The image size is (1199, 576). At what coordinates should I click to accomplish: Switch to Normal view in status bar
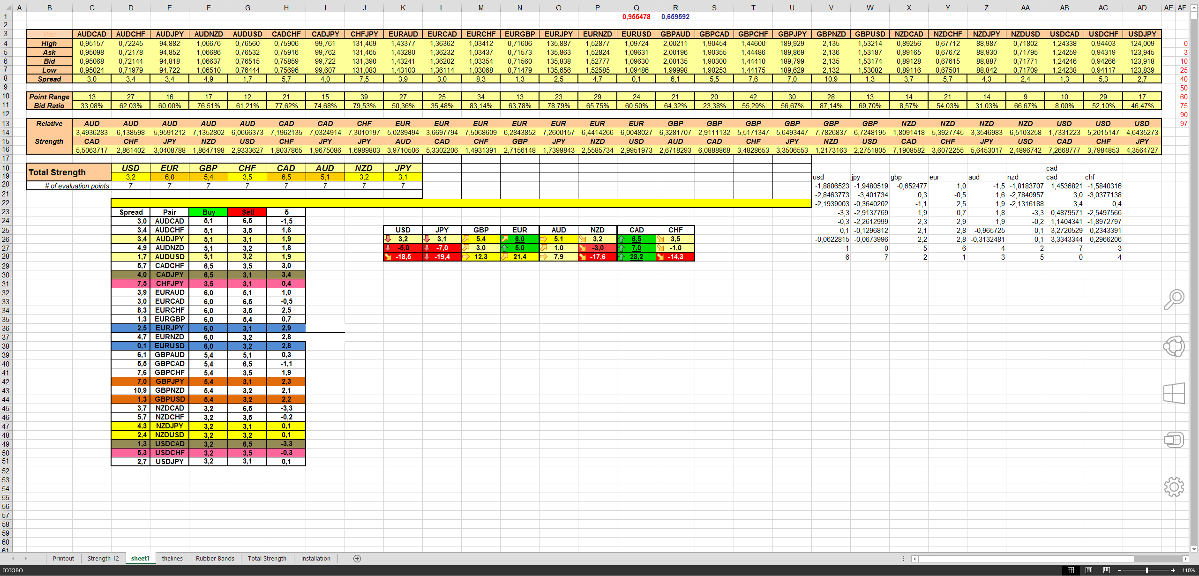pyautogui.click(x=1071, y=570)
